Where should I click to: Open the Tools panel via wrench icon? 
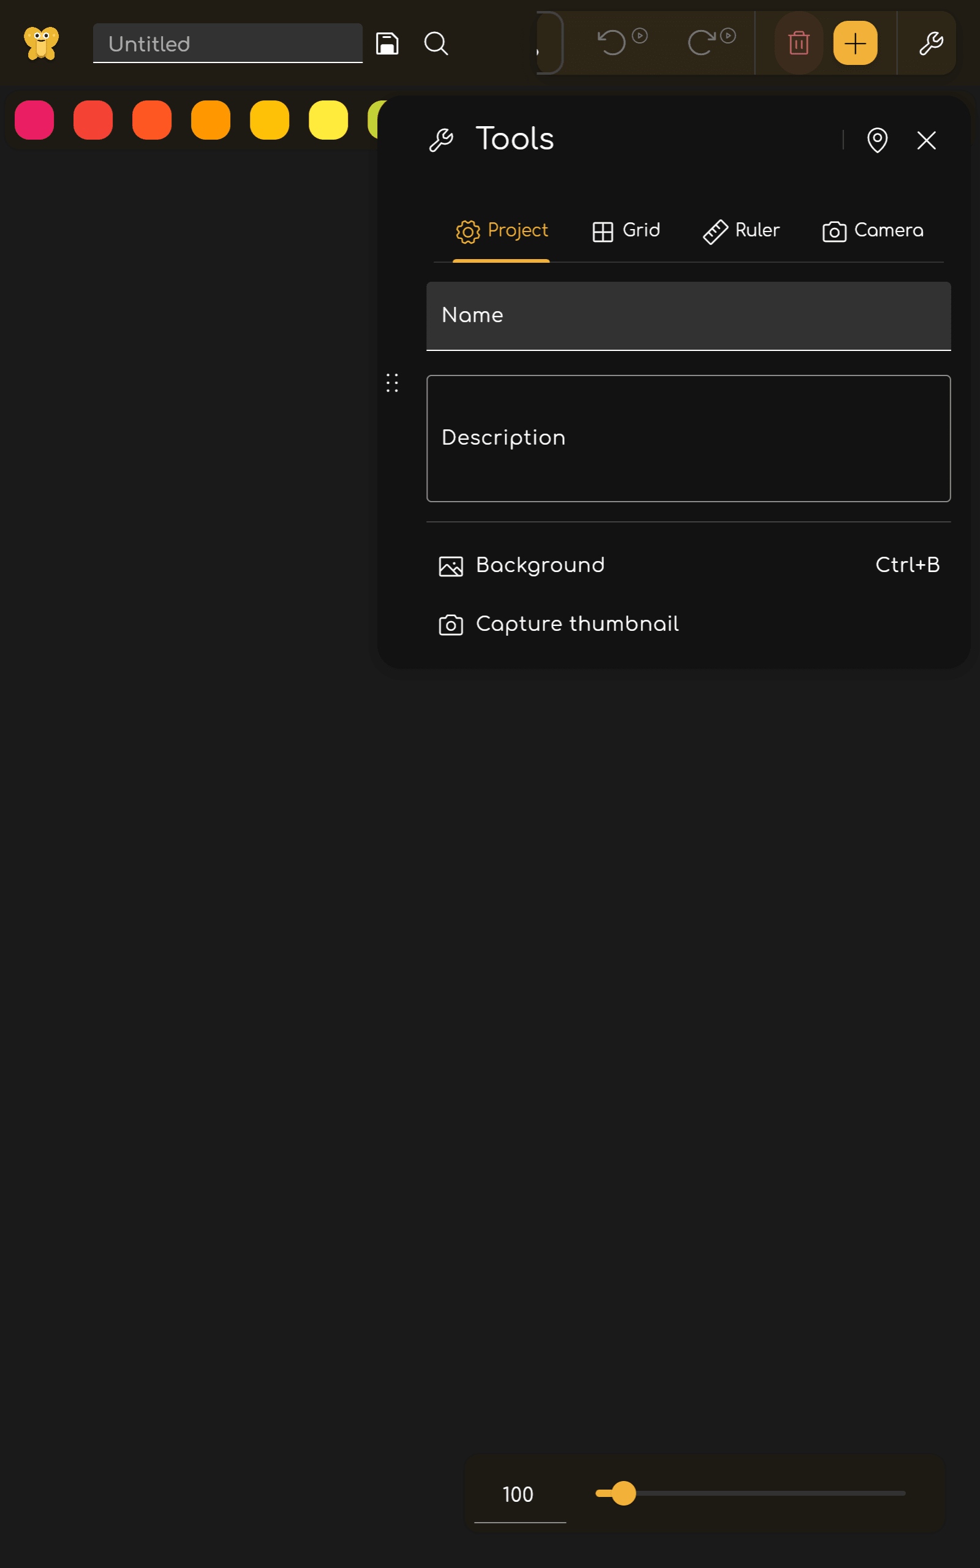tap(932, 43)
